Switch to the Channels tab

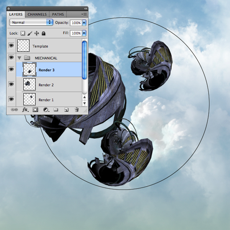point(37,15)
